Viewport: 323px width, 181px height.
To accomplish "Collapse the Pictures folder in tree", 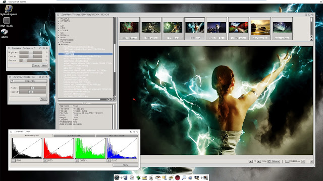I will (59, 44).
